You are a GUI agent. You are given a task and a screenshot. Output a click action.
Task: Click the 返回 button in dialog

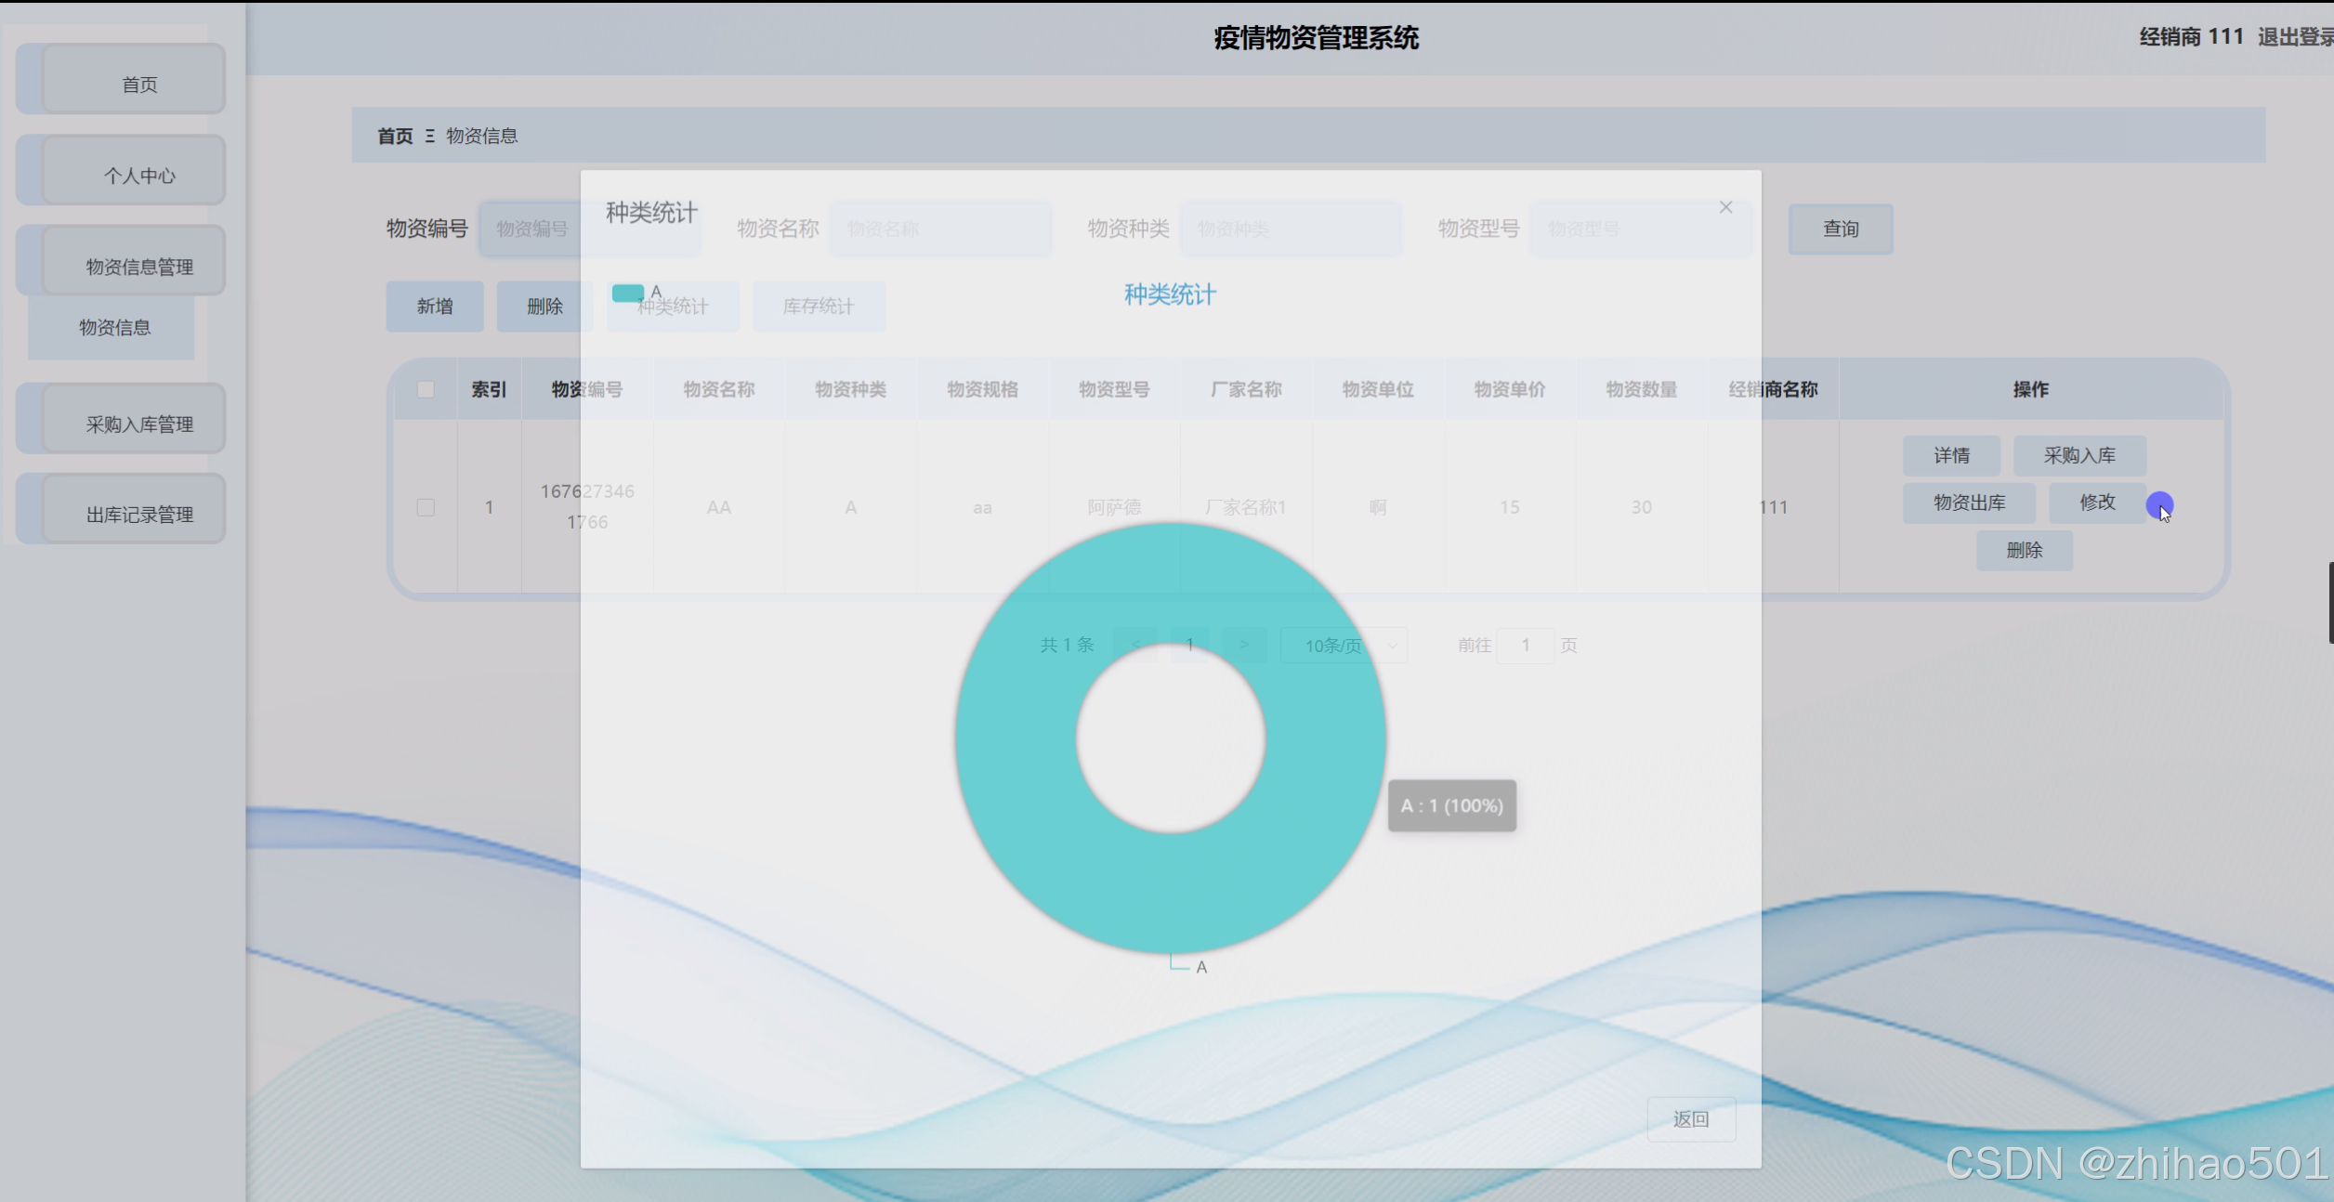point(1690,1119)
